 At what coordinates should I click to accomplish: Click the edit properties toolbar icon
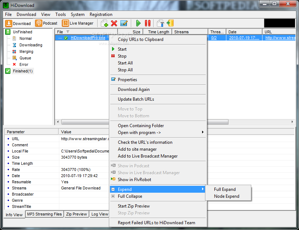coord(124,23)
